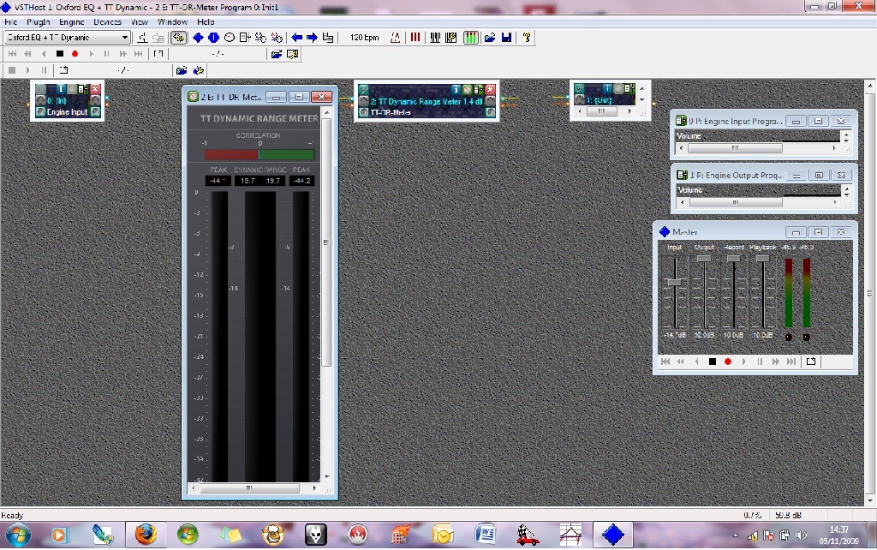877x550 pixels.
Task: Click the loop icon in the Master window transport
Action: pos(811,362)
